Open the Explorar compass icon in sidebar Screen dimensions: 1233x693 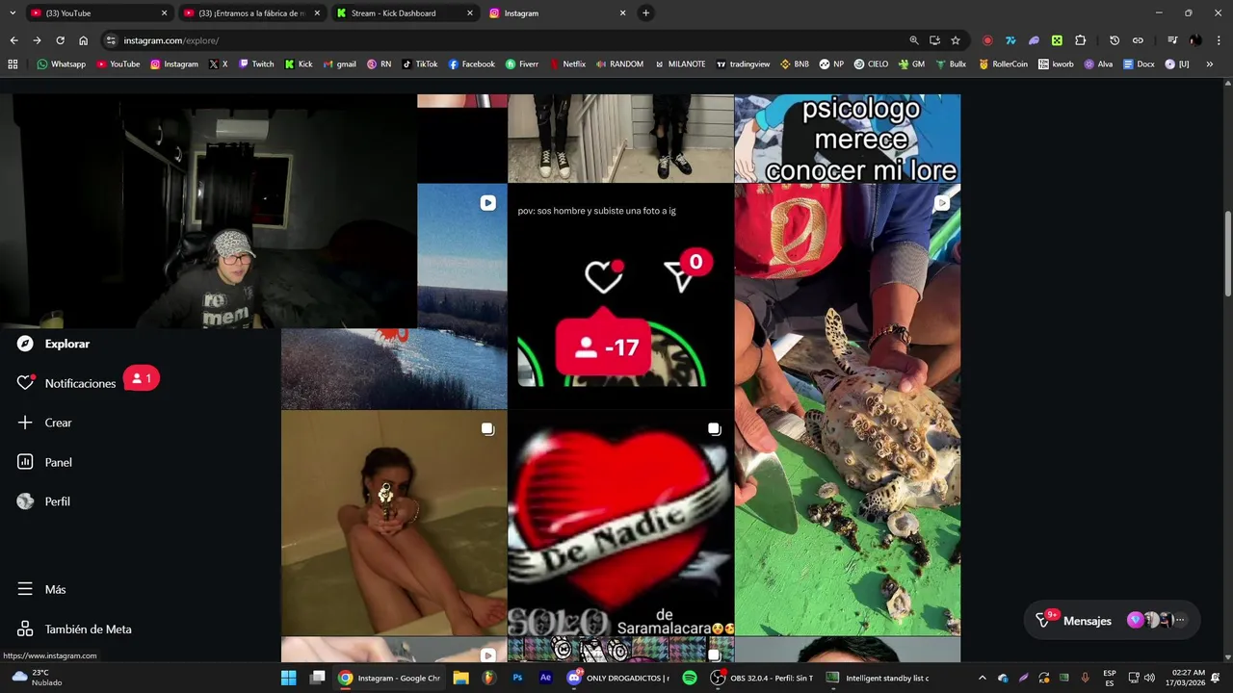25,344
